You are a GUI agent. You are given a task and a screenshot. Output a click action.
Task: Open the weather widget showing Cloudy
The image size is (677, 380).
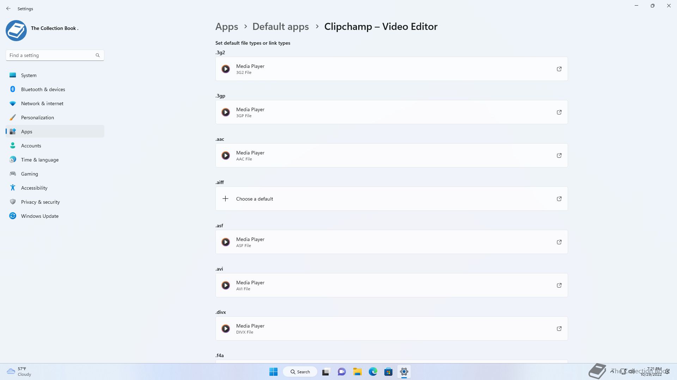19,372
